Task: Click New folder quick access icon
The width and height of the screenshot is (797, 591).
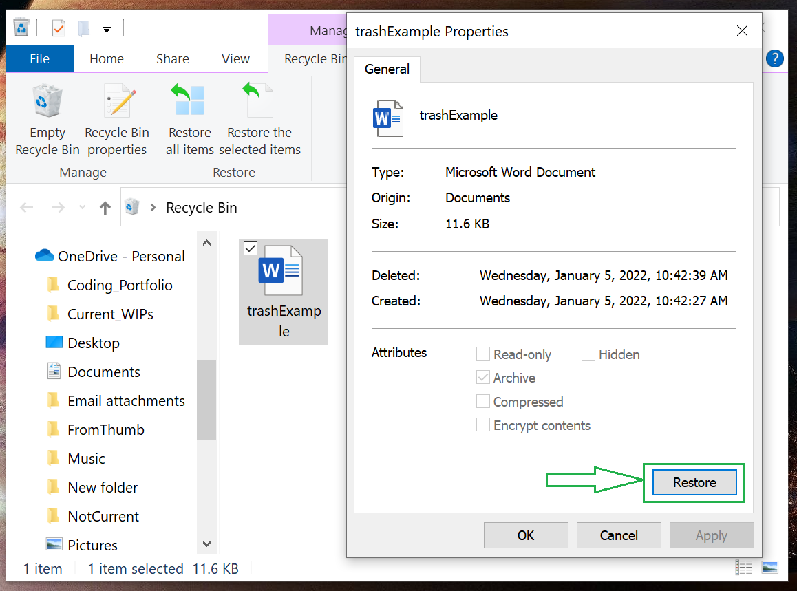Action: coord(84,28)
